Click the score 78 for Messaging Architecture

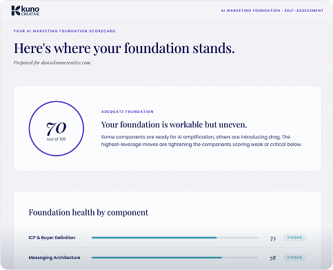273,258
